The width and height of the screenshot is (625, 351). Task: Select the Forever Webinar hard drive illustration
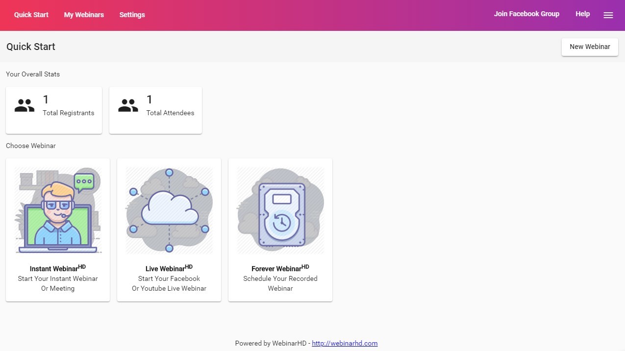280,210
